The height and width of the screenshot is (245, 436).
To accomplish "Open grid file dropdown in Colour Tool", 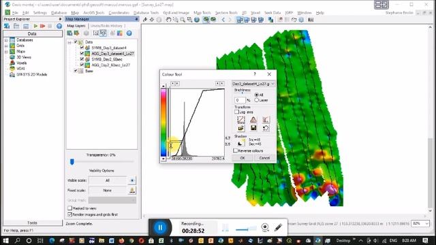I will [x=272, y=84].
